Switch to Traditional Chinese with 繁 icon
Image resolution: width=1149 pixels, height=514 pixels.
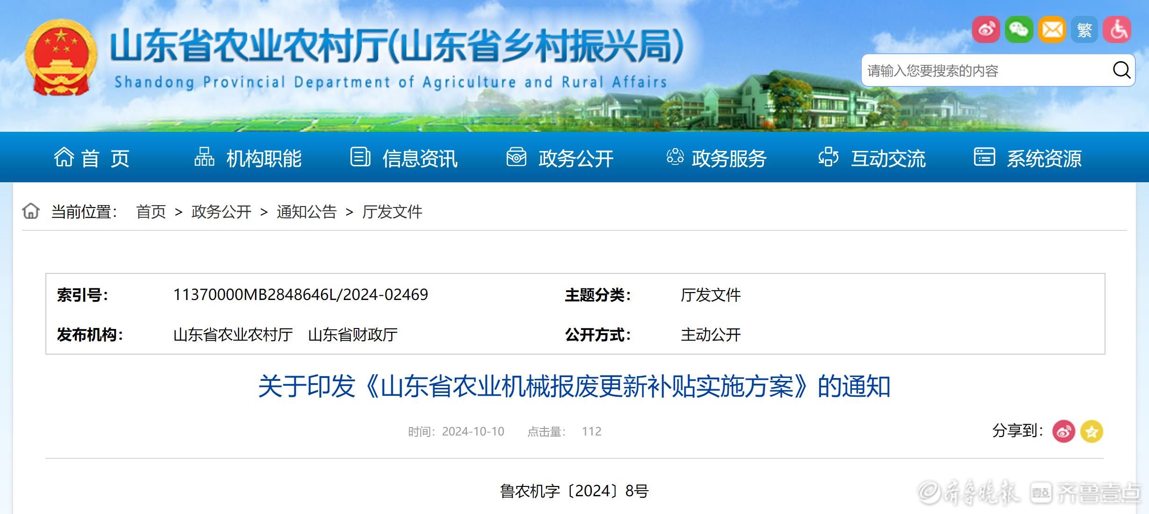[1084, 30]
